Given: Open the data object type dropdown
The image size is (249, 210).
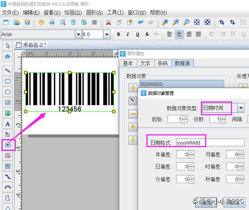Looking at the screenshot, I should [x=241, y=108].
